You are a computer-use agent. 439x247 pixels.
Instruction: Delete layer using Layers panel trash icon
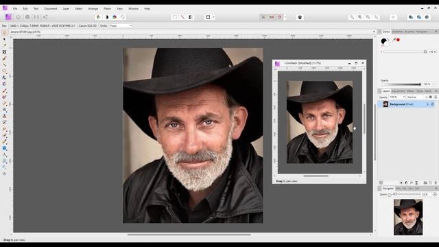[436, 183]
